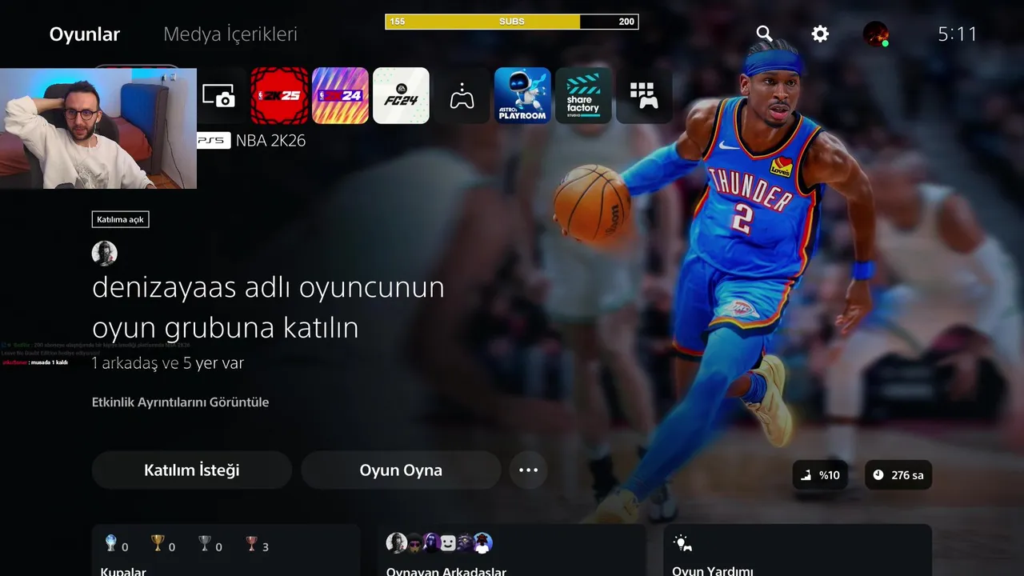Select the NBA 2K25 game tile
Image resolution: width=1024 pixels, height=576 pixels.
tap(279, 95)
